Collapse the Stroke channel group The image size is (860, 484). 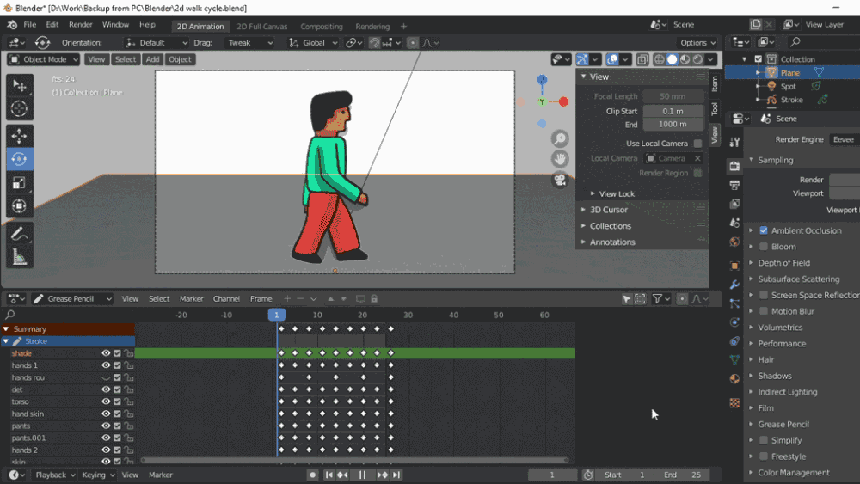[6, 341]
